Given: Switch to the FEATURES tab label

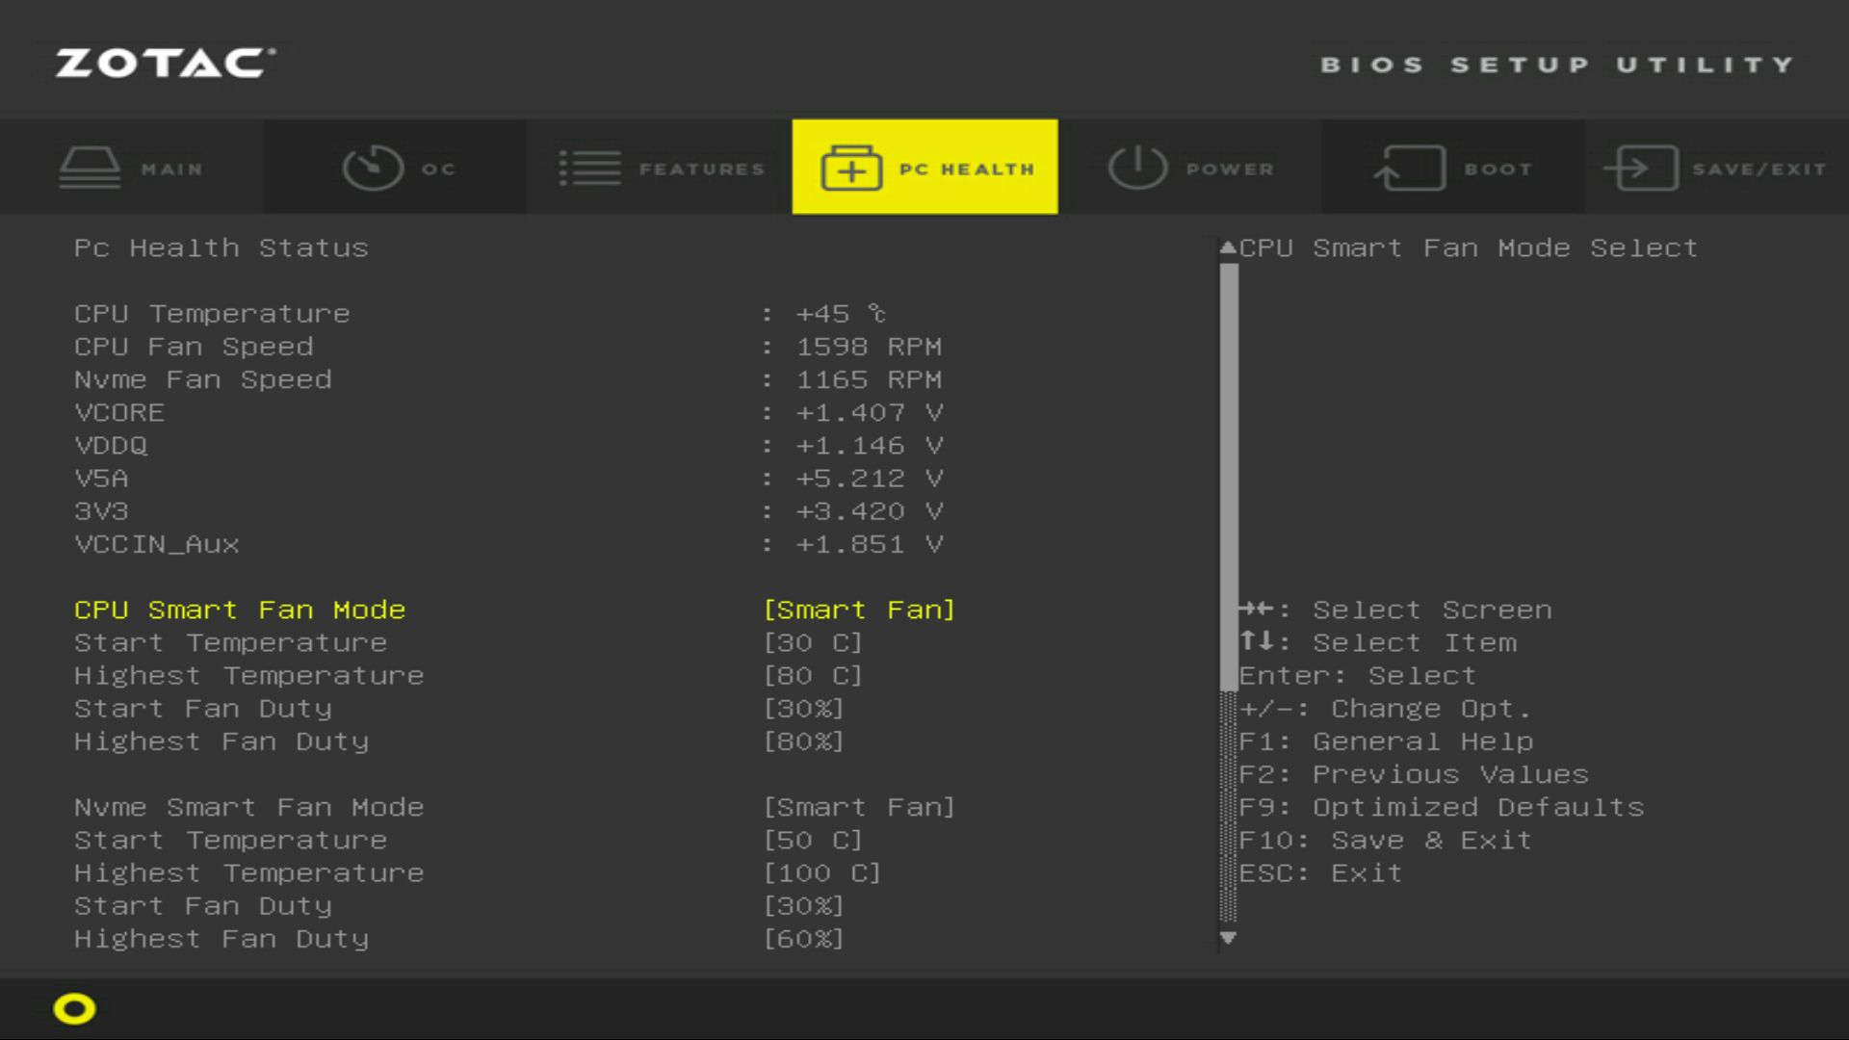Looking at the screenshot, I should coord(701,169).
